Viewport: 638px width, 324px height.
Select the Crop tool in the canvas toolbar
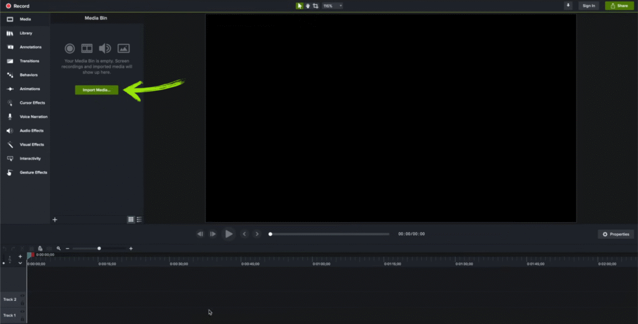[x=316, y=6]
